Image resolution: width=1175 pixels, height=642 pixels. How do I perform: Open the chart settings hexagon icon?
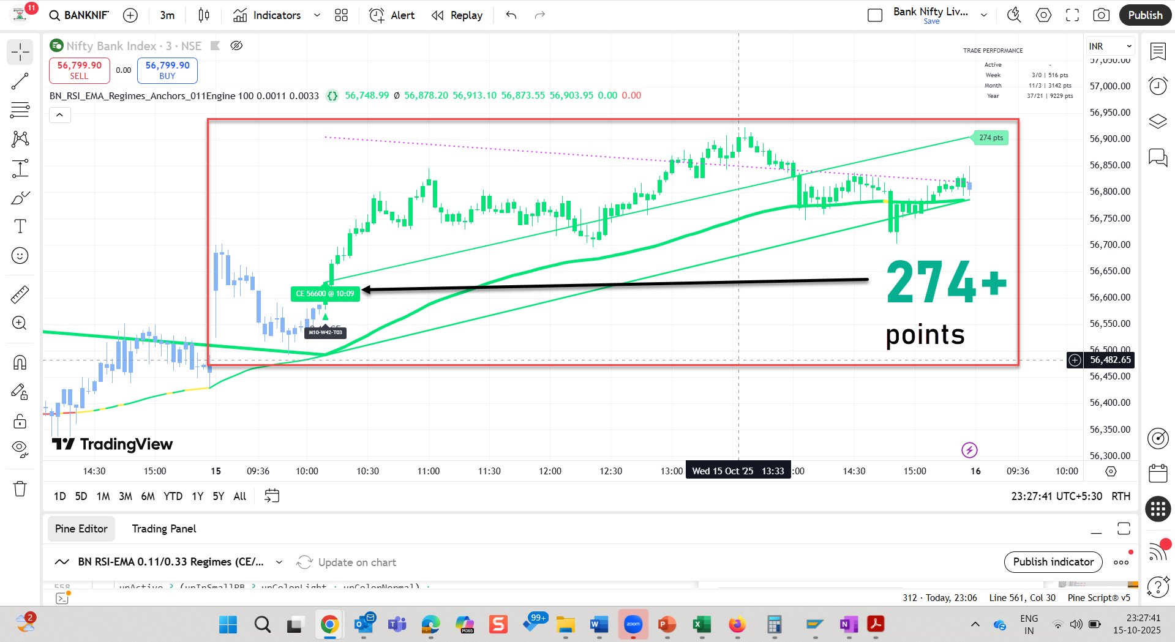click(x=1043, y=15)
